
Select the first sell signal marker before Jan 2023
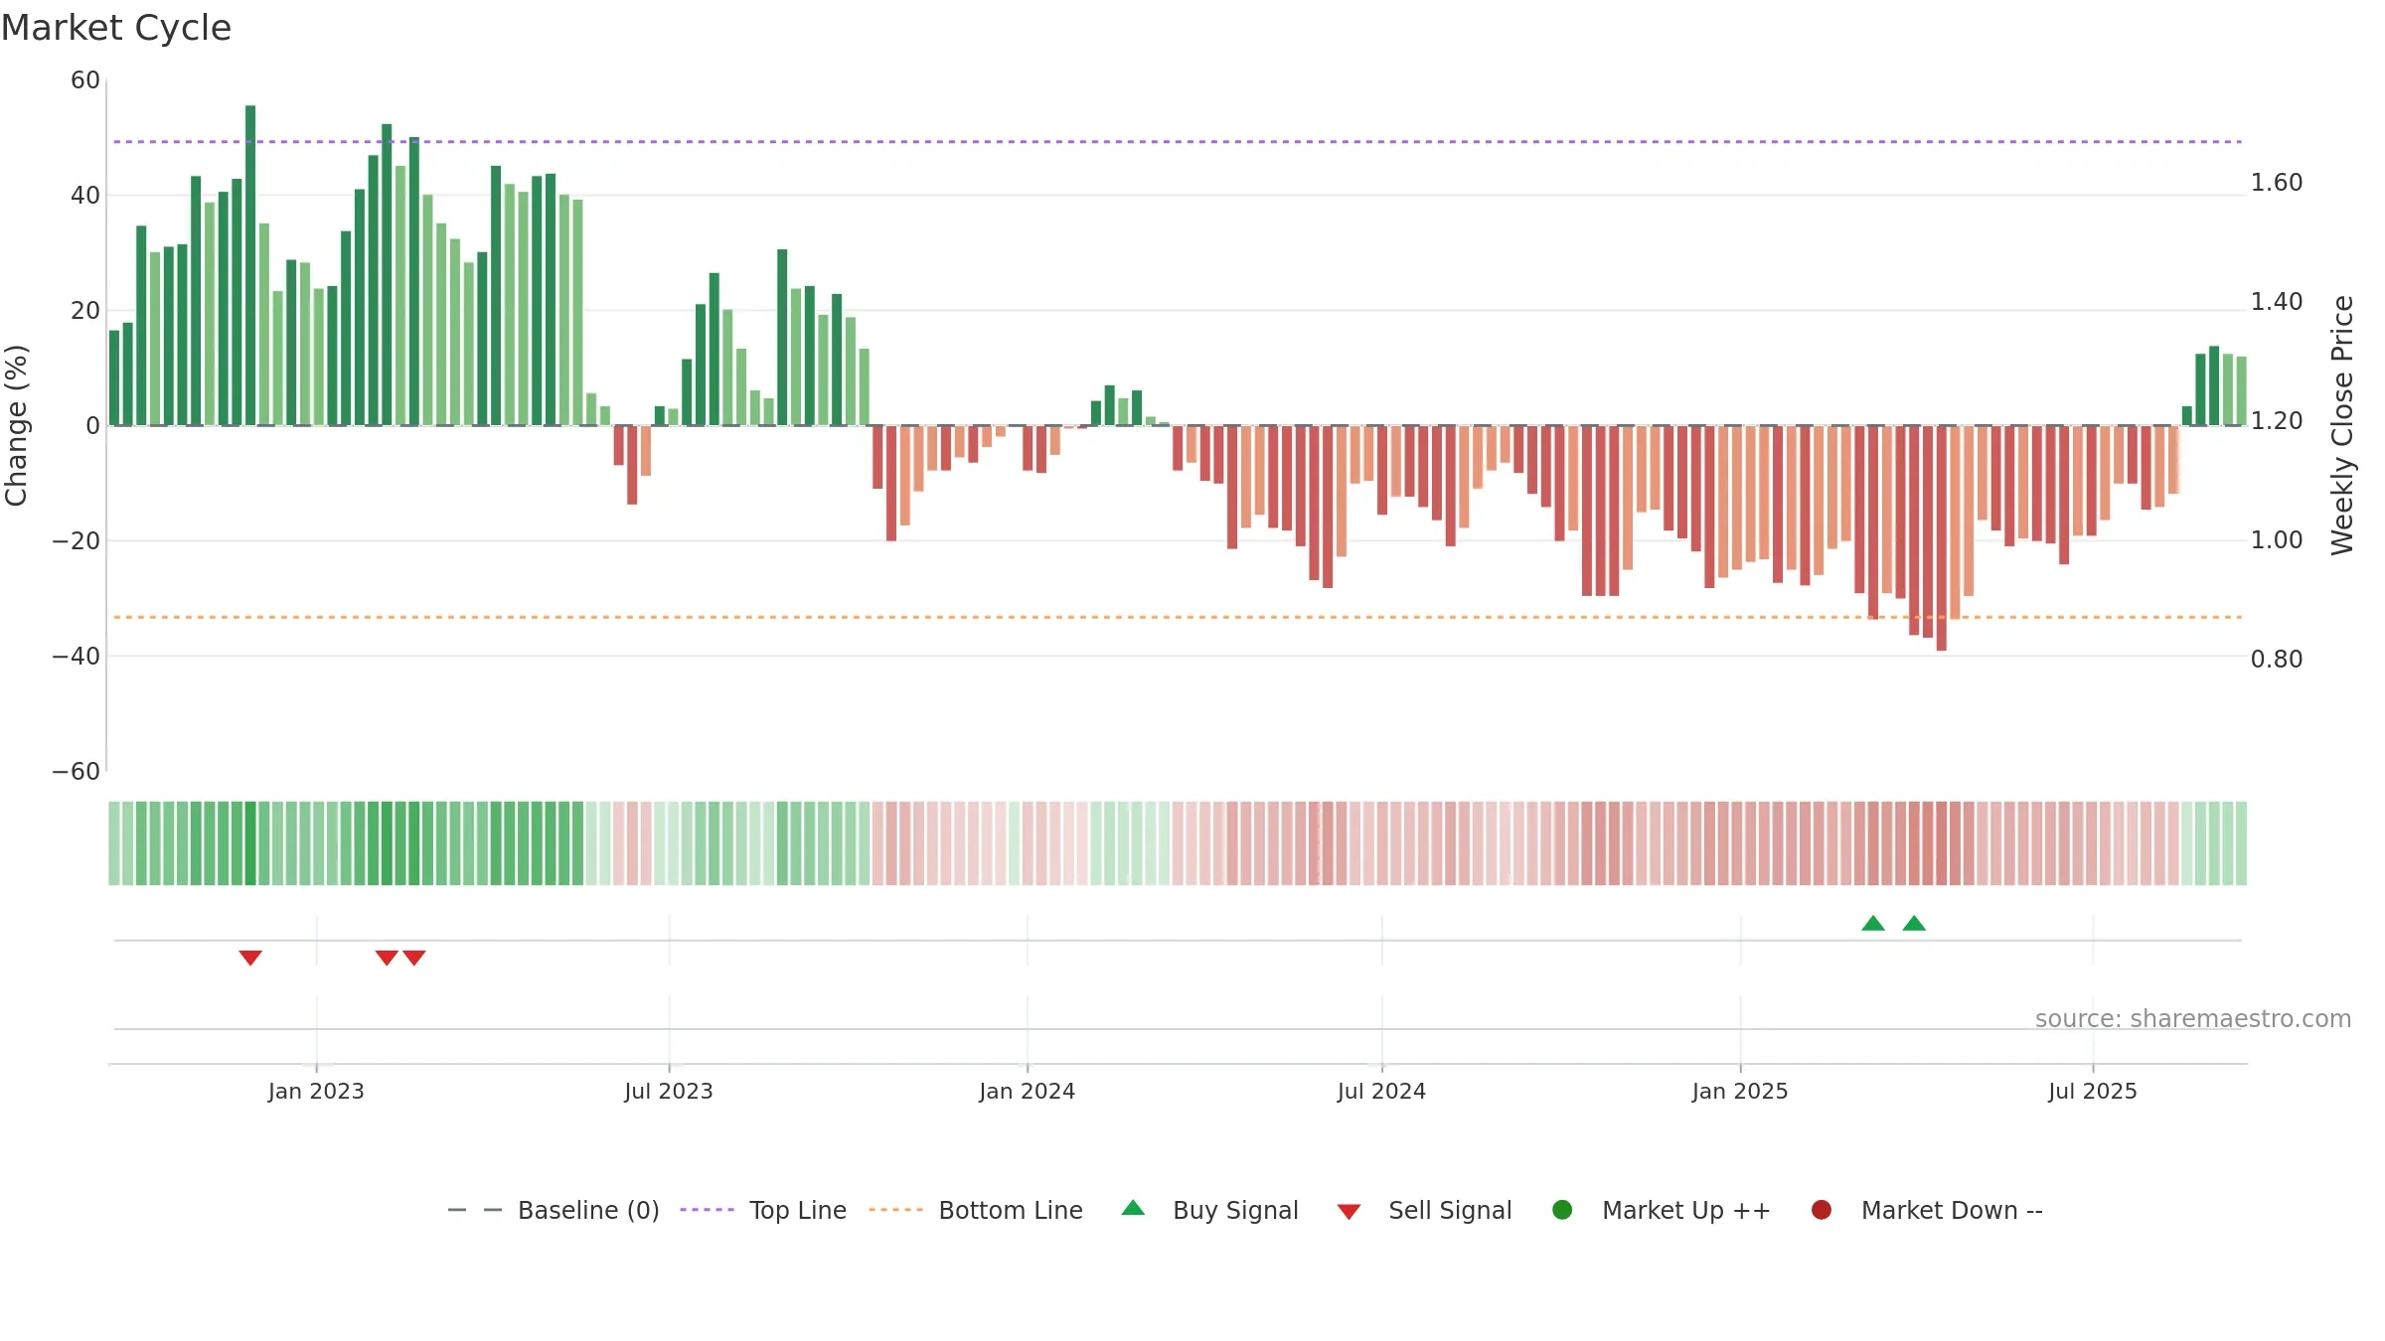250,958
